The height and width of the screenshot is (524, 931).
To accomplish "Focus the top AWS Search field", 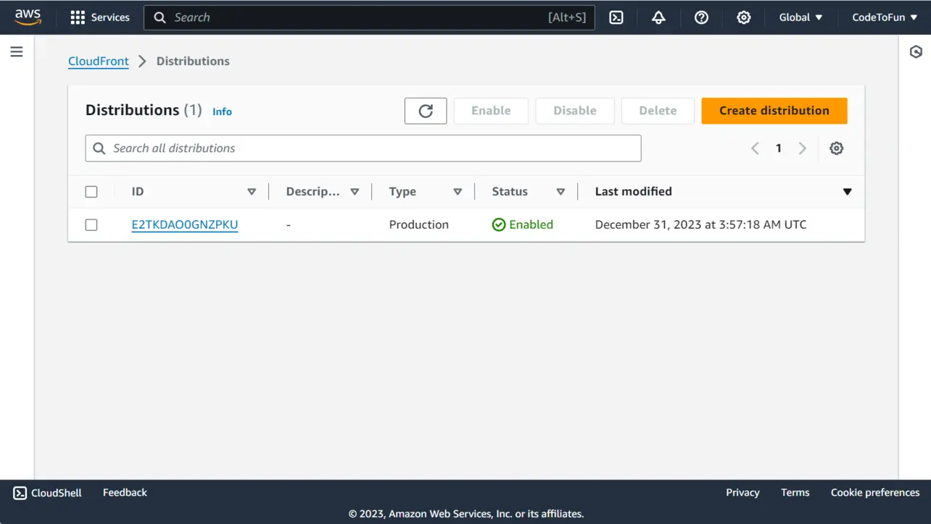I will click(x=369, y=17).
